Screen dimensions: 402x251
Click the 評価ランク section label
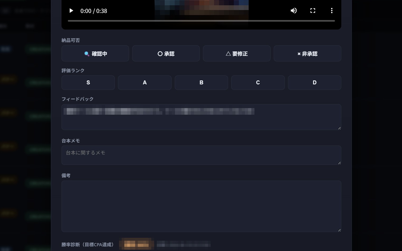coord(73,70)
